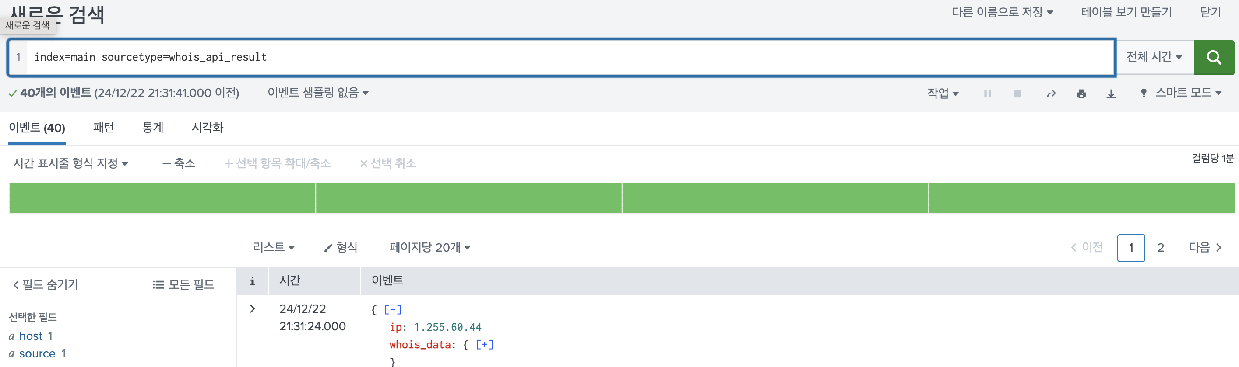Screen dimensions: 1239x367
Task: Pause the search job
Action: coord(987,93)
